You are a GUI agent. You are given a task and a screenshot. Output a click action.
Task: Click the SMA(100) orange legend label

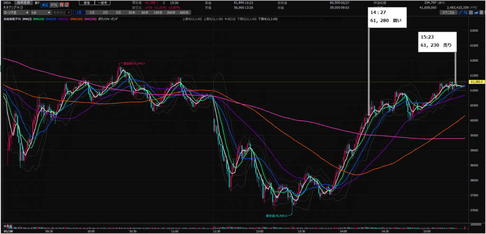point(76,19)
